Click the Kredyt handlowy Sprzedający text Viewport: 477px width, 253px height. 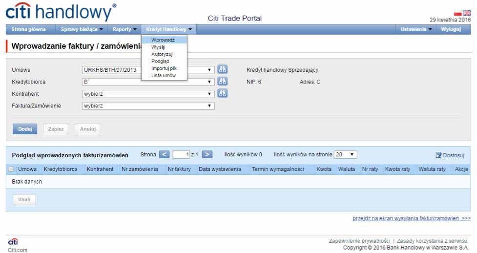[x=282, y=70]
